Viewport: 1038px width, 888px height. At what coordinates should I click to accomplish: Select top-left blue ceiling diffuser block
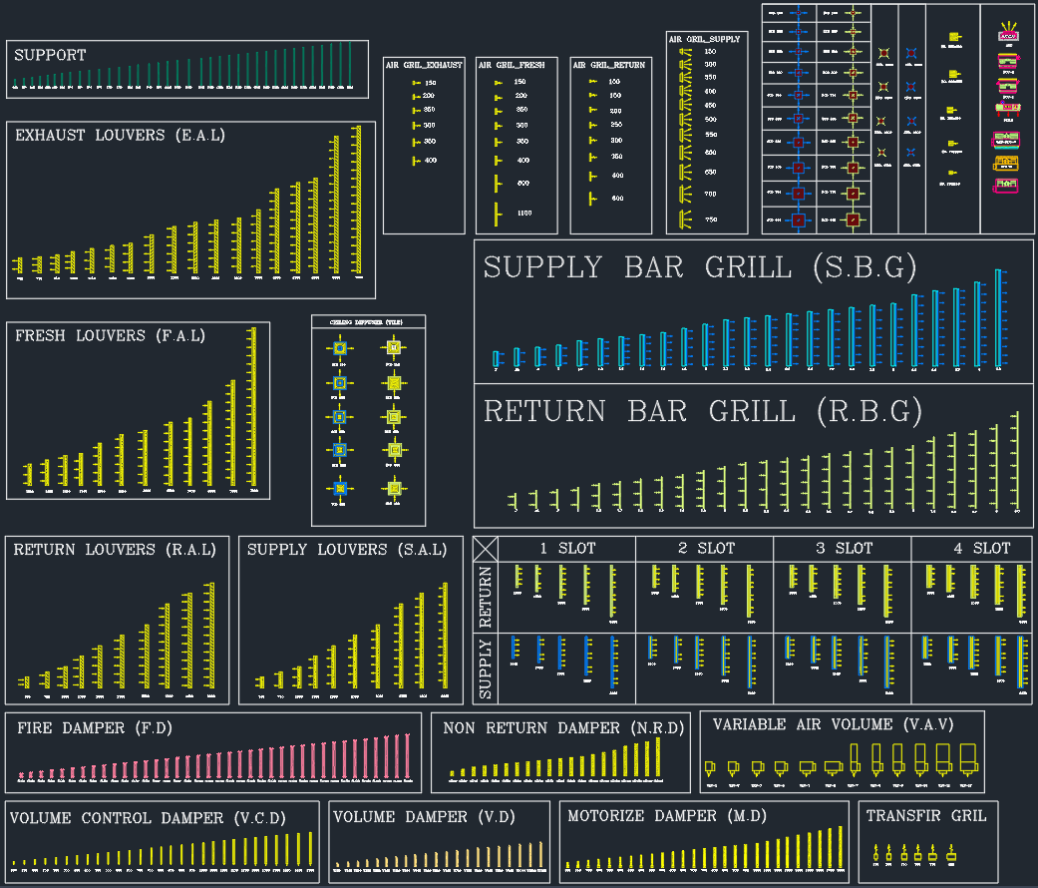pyautogui.click(x=340, y=348)
